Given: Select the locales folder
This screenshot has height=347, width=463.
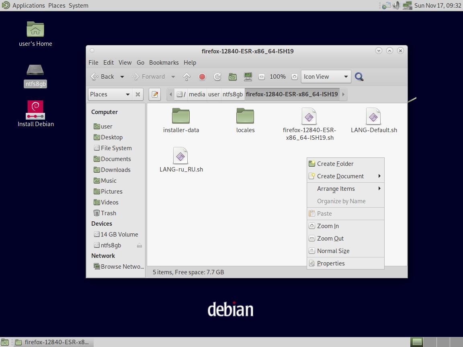Looking at the screenshot, I should (x=245, y=121).
